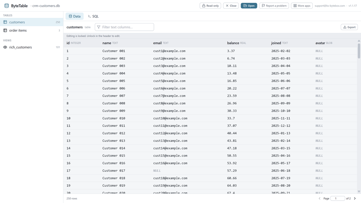Click the vertical scrollbar thumb
This screenshot has height=203, width=361.
tap(359, 51)
